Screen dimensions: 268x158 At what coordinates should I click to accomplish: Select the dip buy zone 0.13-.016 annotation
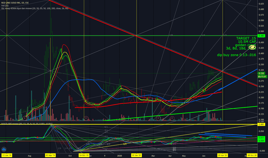tap(237, 55)
